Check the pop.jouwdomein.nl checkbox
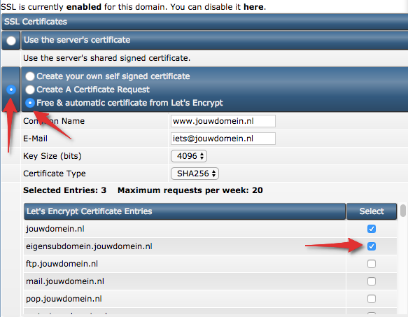Screen dimensions: 408x317 click(x=372, y=299)
